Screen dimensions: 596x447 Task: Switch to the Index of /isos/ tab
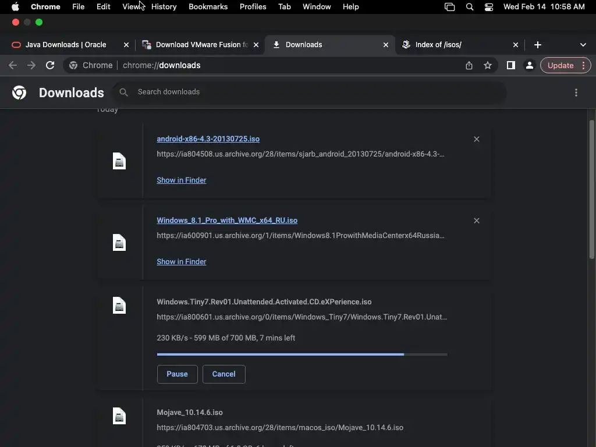pyautogui.click(x=460, y=45)
